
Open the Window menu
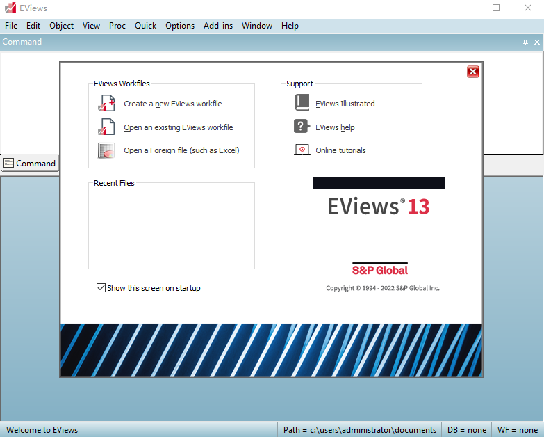click(257, 26)
